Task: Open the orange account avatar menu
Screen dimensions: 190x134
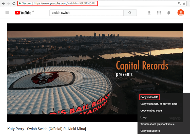Action: [181, 13]
